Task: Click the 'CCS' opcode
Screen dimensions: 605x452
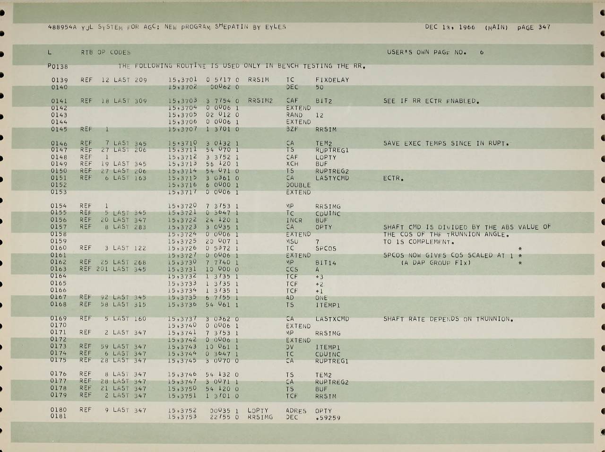Action: (x=292, y=269)
